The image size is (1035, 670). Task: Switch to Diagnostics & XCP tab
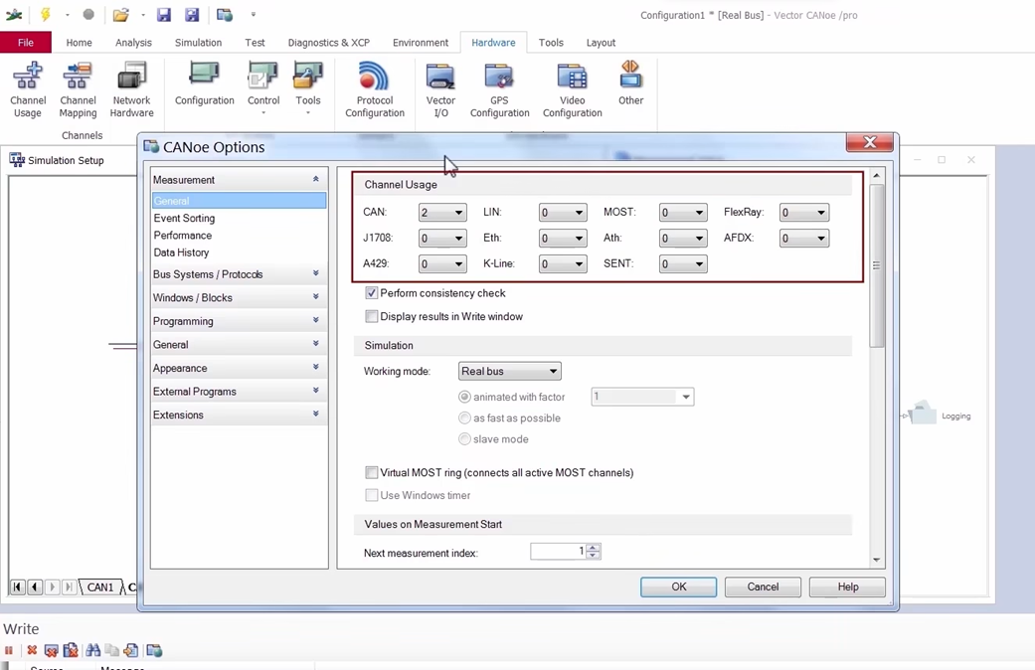pos(329,42)
